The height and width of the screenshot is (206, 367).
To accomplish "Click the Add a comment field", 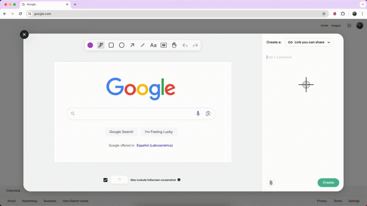I will tap(301, 57).
